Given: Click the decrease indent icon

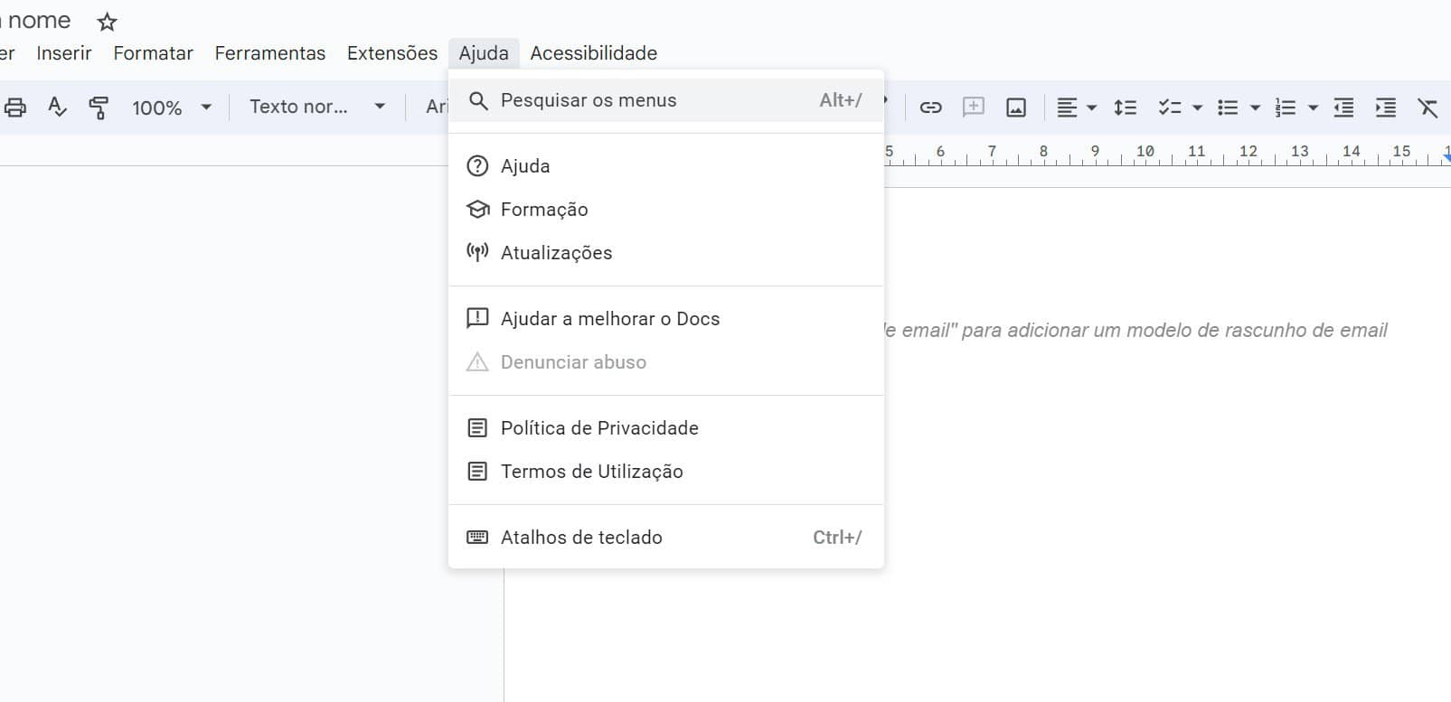Looking at the screenshot, I should [x=1343, y=108].
